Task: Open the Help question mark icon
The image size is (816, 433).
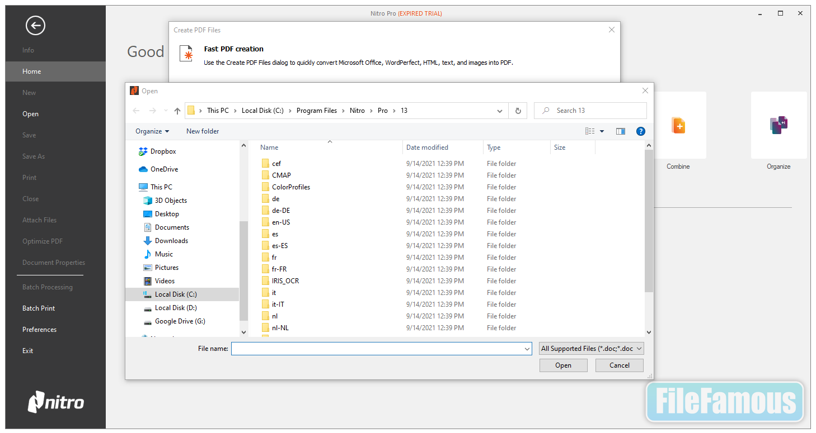Action: tap(641, 131)
